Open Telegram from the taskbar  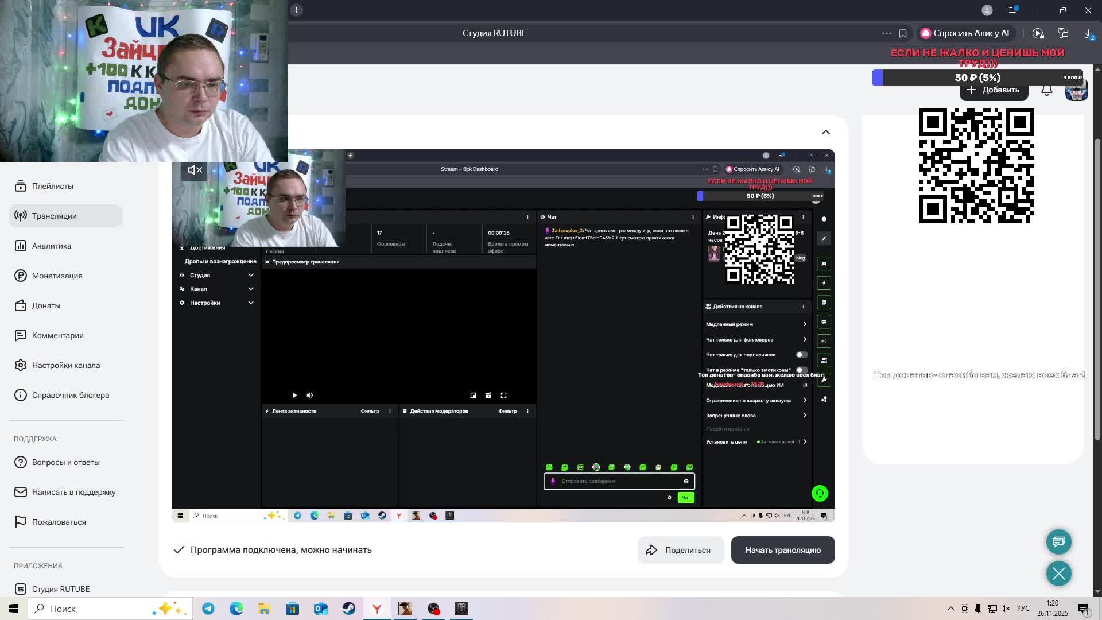point(208,609)
